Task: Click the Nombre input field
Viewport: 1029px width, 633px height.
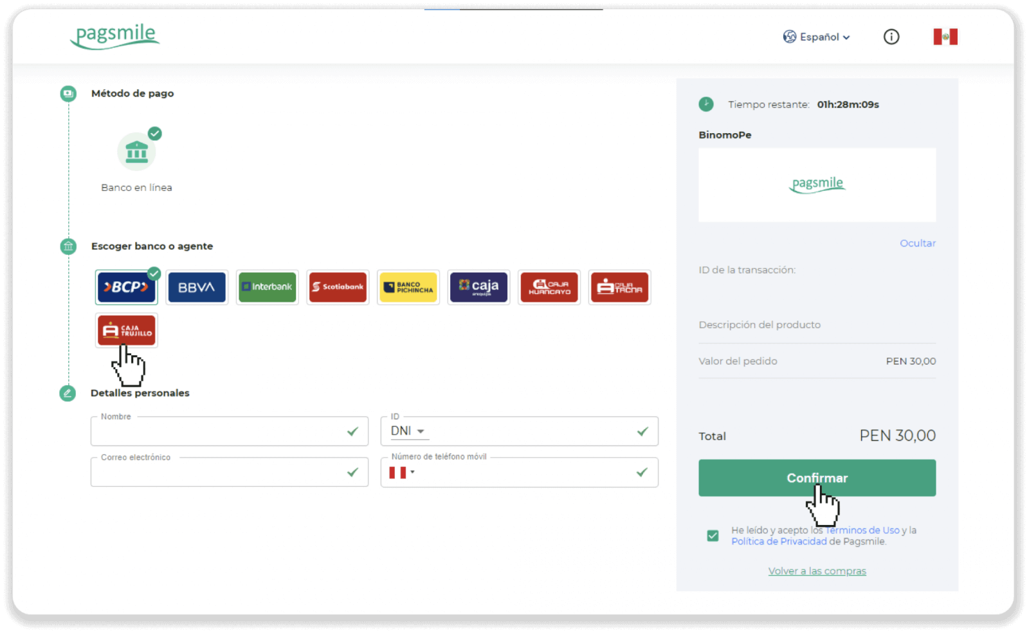Action: pos(219,432)
